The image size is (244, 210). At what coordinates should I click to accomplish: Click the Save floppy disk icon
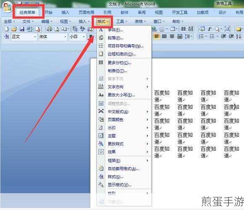(x=22, y=29)
